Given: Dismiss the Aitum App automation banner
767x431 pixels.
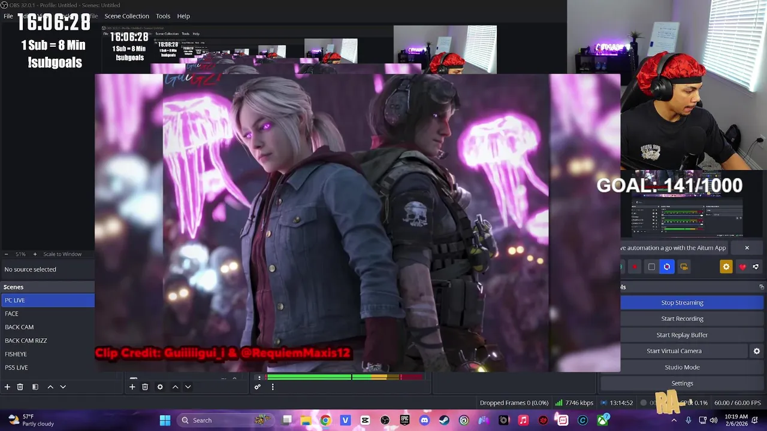Looking at the screenshot, I should [747, 248].
